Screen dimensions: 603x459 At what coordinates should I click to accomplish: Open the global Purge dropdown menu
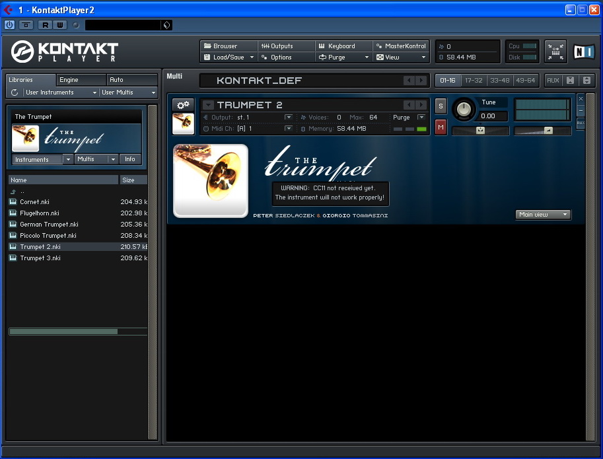344,57
